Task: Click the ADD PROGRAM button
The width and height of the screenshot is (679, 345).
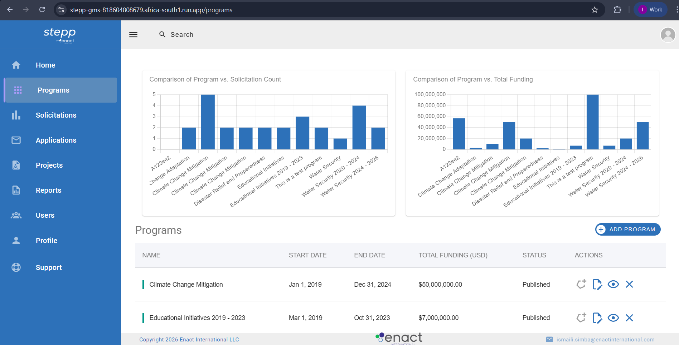Action: pyautogui.click(x=628, y=230)
